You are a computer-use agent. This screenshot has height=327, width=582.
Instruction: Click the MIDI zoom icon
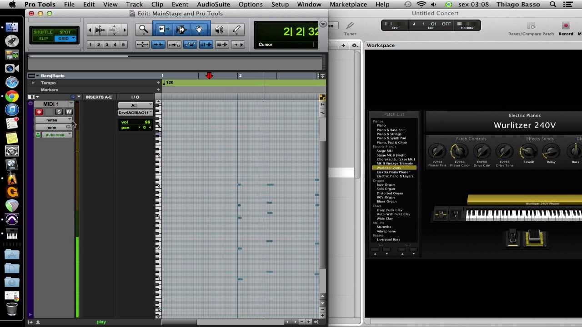pyautogui.click(x=114, y=30)
